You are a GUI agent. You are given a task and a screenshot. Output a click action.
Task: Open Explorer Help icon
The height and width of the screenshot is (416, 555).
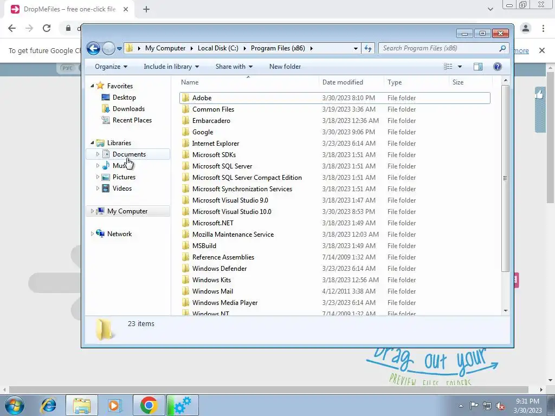point(498,67)
